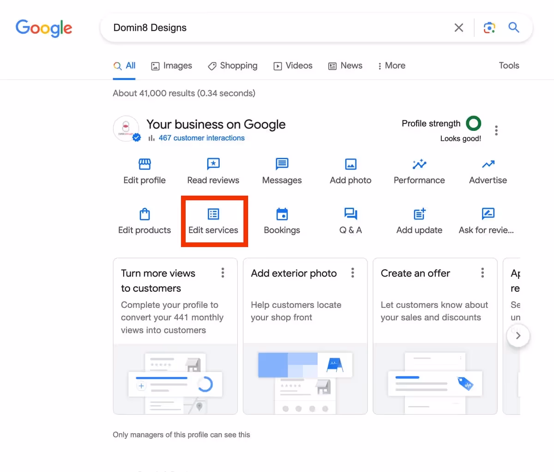Open the Create an offer card title
The image size is (554, 472).
tap(415, 273)
